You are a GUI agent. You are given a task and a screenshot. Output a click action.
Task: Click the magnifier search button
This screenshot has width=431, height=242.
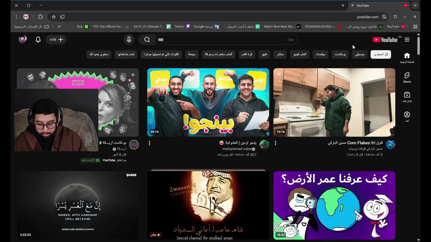click(147, 40)
